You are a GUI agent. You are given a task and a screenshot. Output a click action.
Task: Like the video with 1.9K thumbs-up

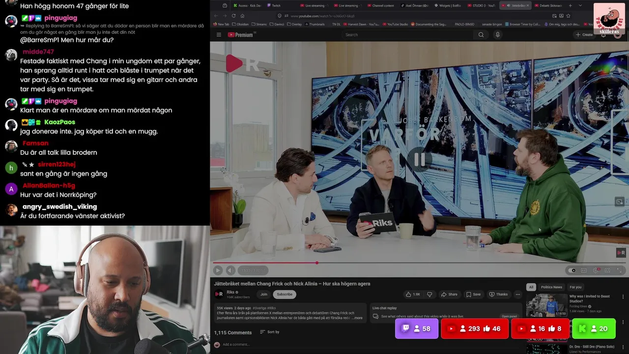pos(413,295)
